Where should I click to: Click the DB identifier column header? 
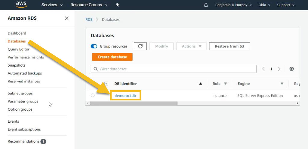(125, 84)
